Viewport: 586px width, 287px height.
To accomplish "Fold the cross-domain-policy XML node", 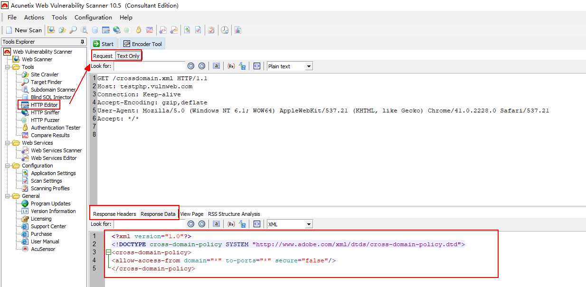I will point(108,252).
